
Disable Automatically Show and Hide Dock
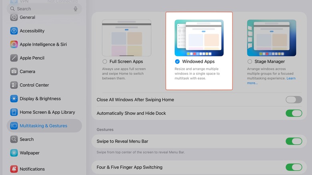tap(294, 113)
